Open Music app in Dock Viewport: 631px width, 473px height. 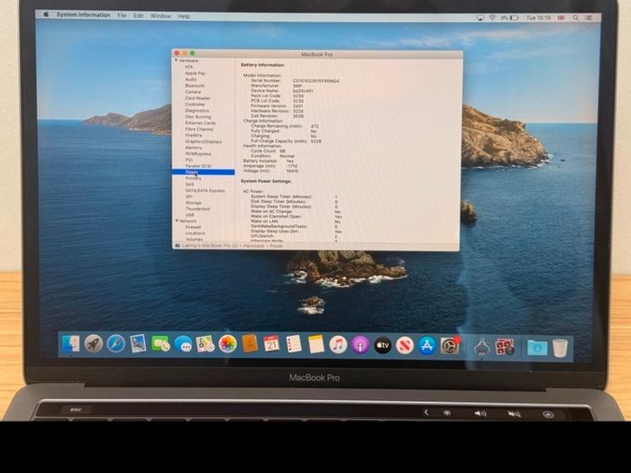coord(338,345)
